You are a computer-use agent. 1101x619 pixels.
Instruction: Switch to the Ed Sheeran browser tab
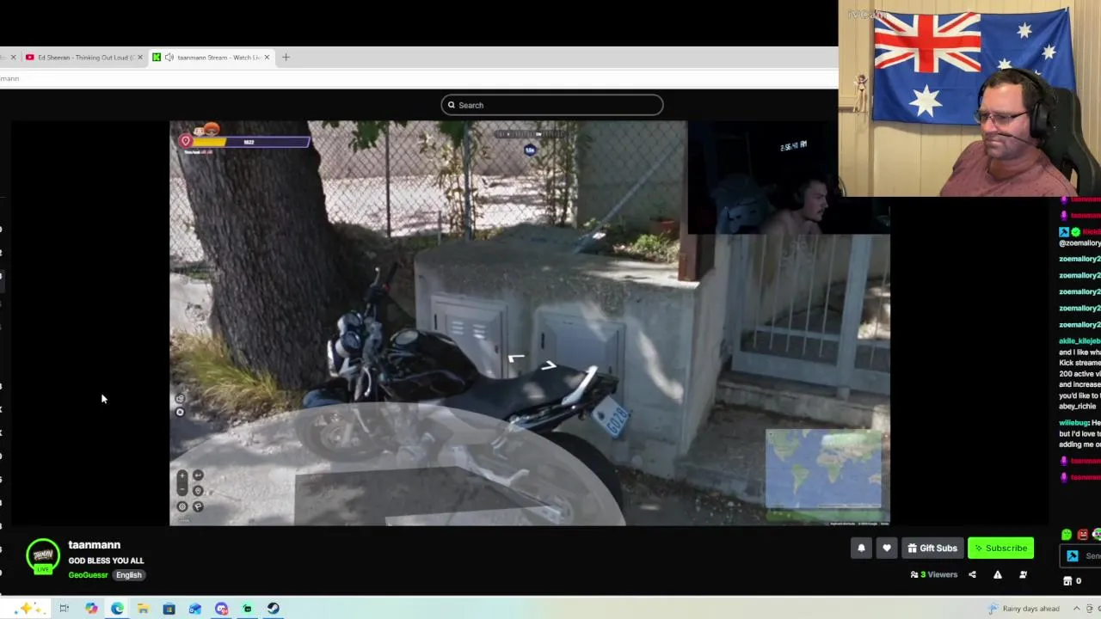click(83, 58)
